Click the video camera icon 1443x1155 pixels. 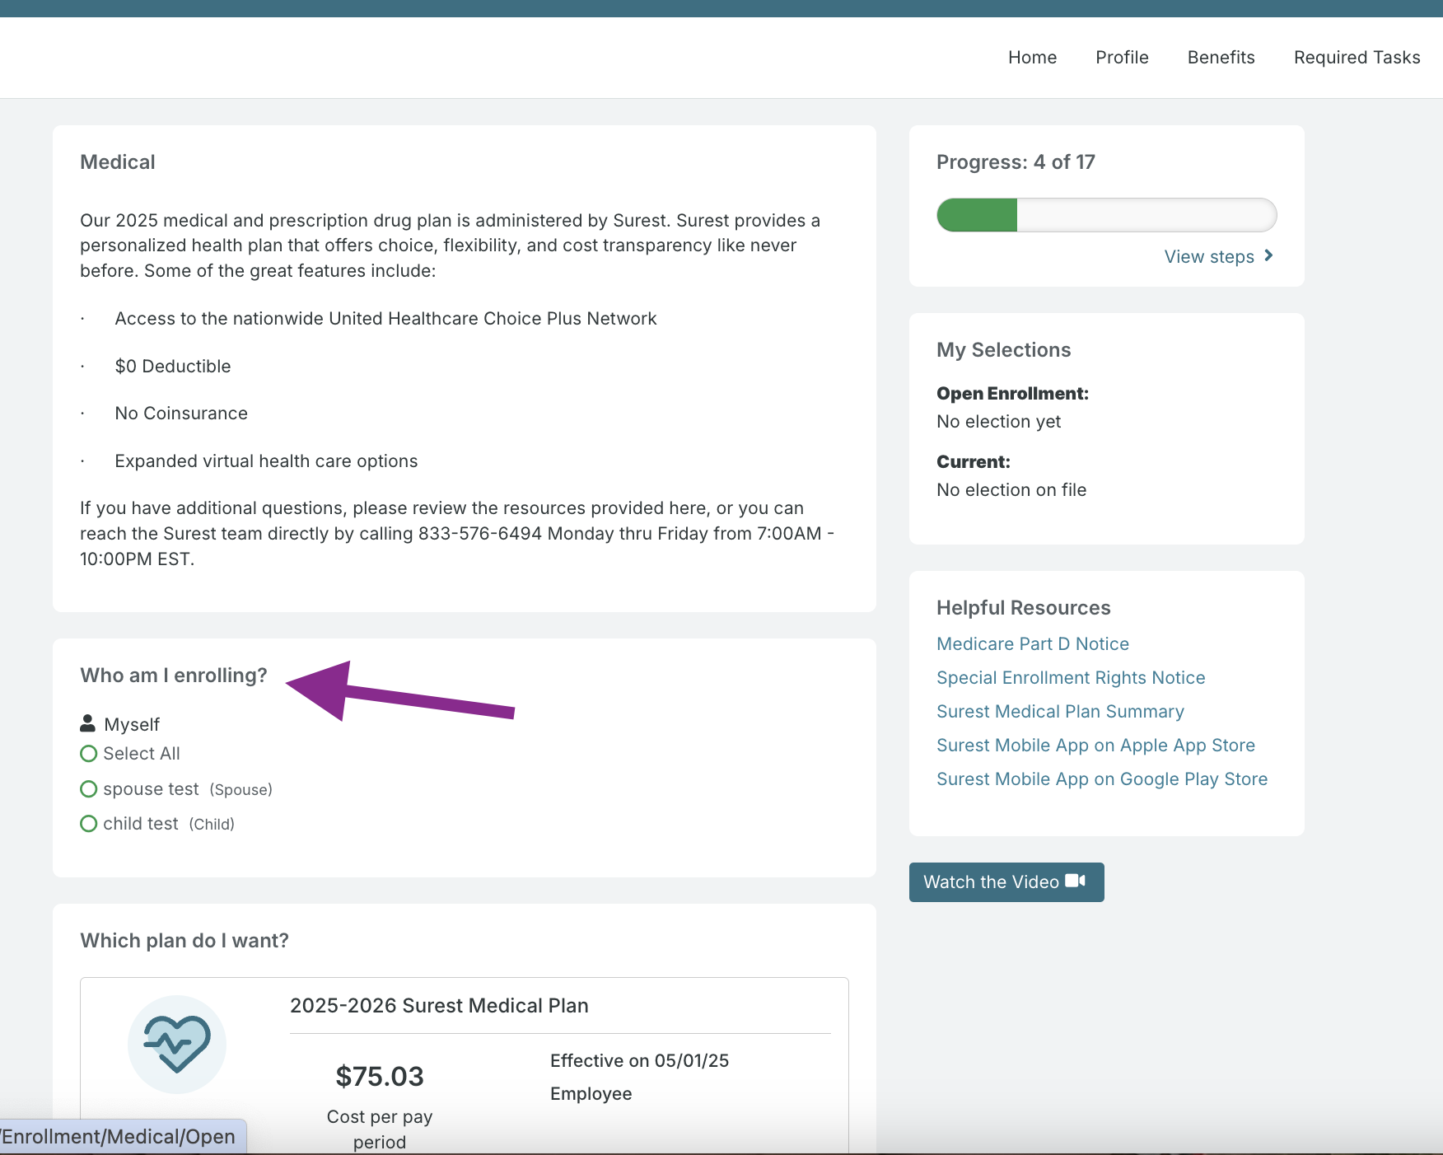[1075, 881]
